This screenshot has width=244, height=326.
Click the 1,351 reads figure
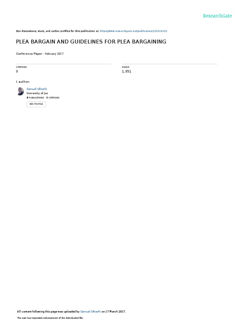click(x=126, y=71)
